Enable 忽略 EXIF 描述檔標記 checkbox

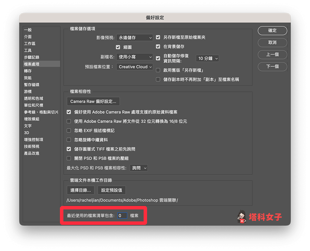(x=69, y=131)
